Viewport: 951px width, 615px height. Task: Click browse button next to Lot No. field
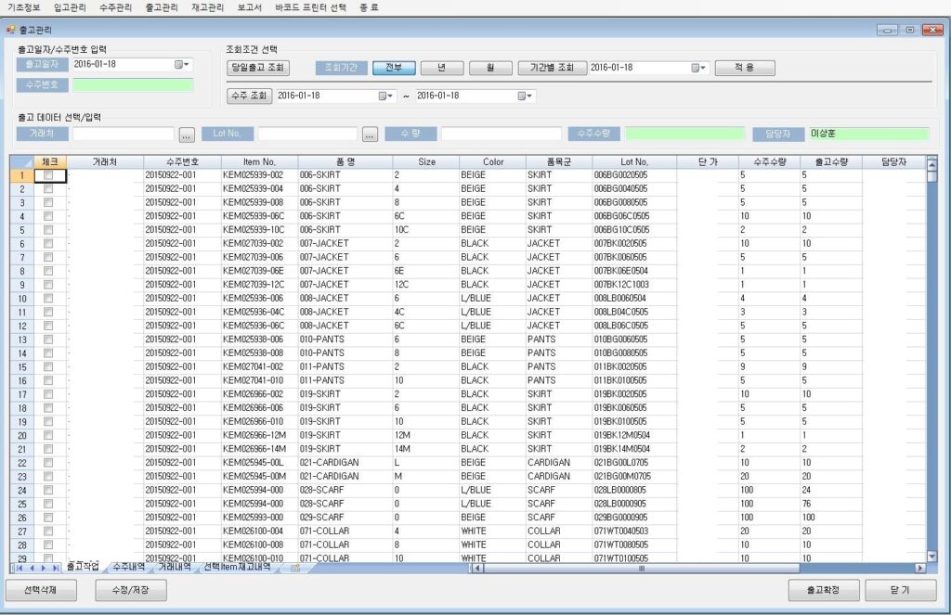(370, 135)
